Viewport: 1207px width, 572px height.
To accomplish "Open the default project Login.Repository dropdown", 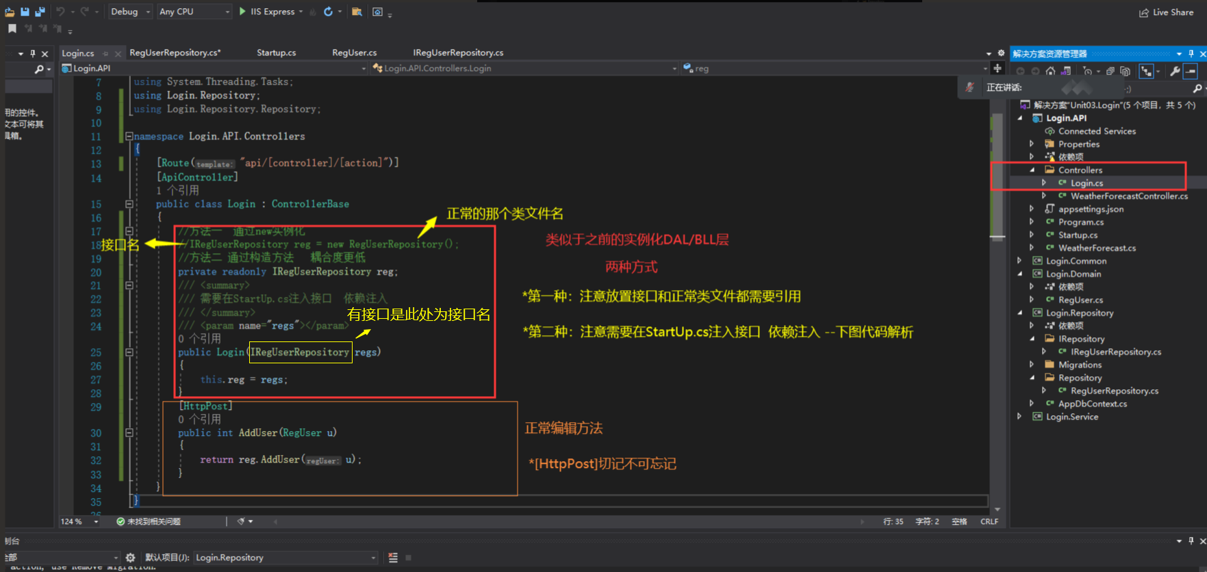I will pos(285,558).
